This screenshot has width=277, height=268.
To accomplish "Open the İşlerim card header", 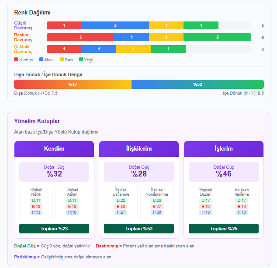I will pos(224,149).
